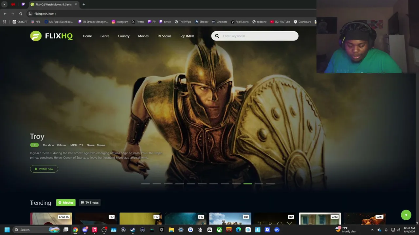Open File Explorer from the taskbar

[171, 230]
